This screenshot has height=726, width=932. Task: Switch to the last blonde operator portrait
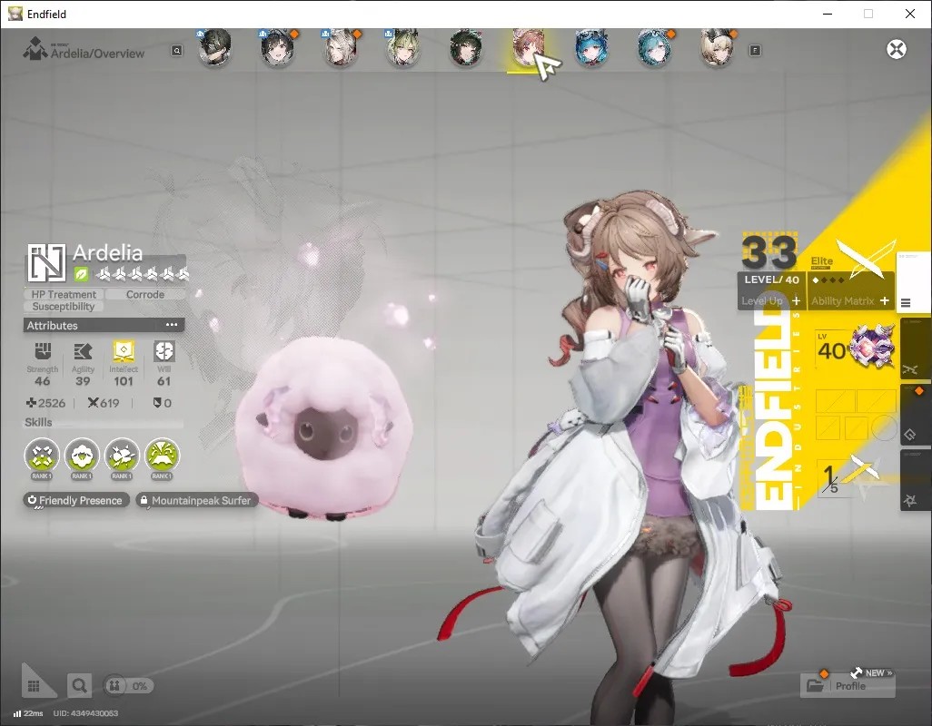(717, 47)
